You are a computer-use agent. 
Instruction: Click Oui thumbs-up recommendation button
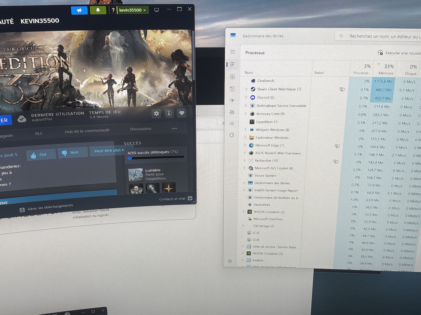coord(41,155)
